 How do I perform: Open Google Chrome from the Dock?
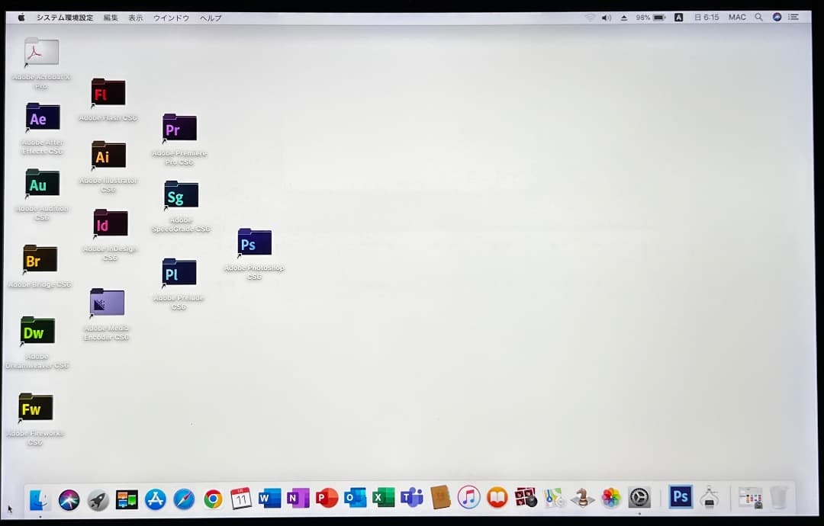pos(212,499)
